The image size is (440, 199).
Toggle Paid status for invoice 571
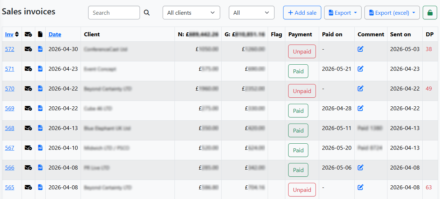(x=298, y=71)
